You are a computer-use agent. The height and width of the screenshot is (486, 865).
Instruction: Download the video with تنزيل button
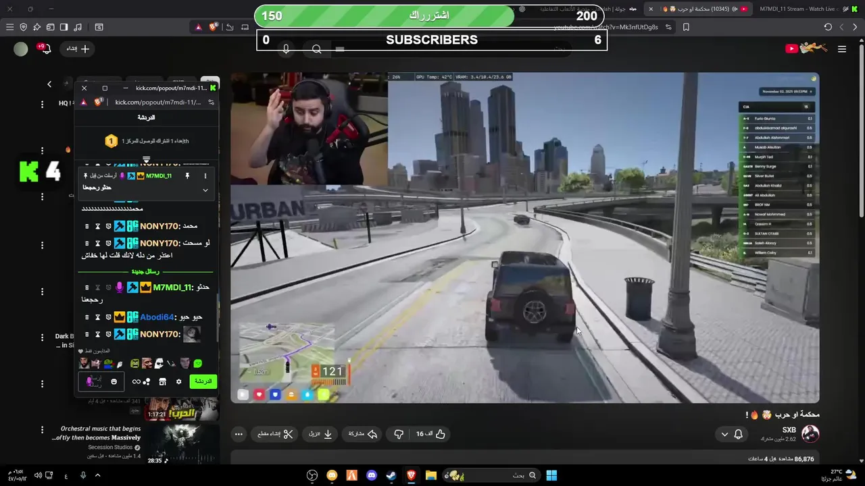[320, 434]
